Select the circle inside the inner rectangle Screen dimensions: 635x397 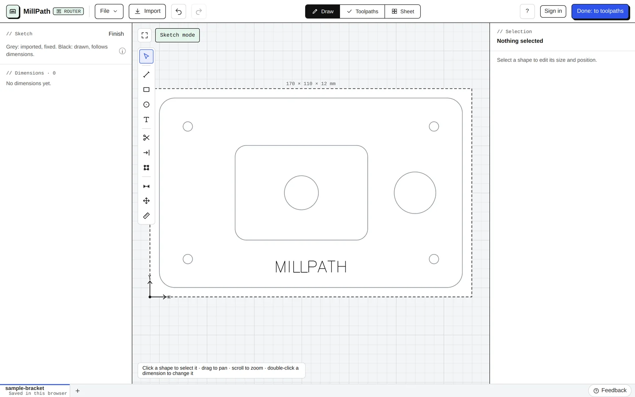click(x=301, y=193)
